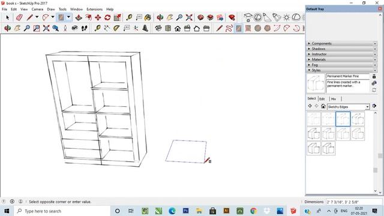Pick the Dimension tool

(107, 28)
